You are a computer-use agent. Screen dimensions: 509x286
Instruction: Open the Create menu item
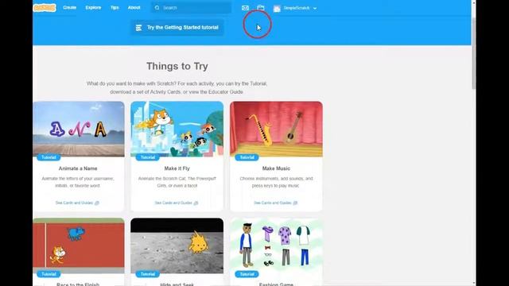click(69, 7)
